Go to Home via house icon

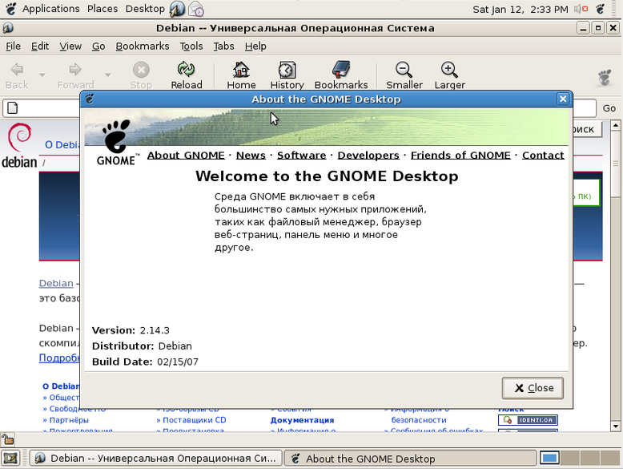tap(241, 69)
